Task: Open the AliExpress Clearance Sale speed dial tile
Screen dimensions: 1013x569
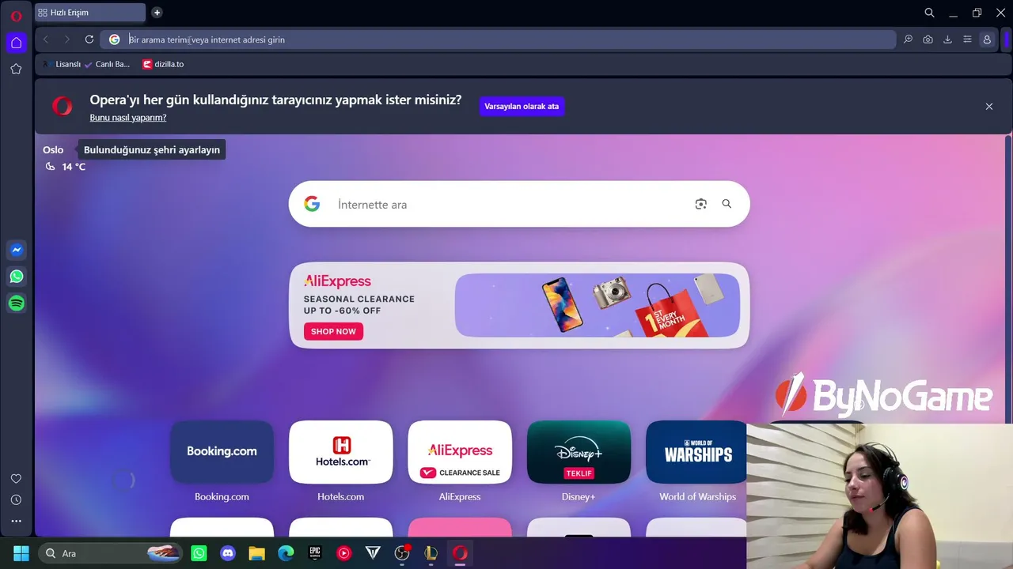Action: 460,452
